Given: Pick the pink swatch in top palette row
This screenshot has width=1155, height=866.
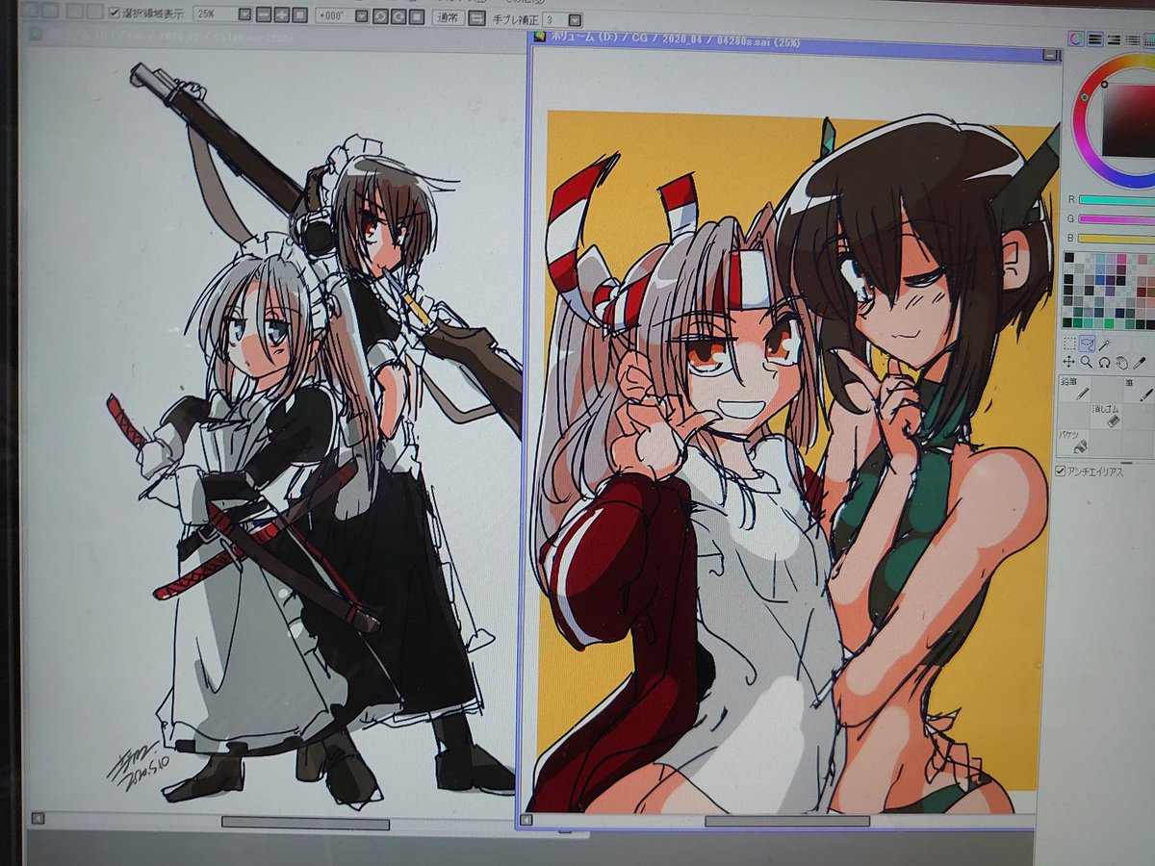Looking at the screenshot, I should pyautogui.click(x=1121, y=258).
